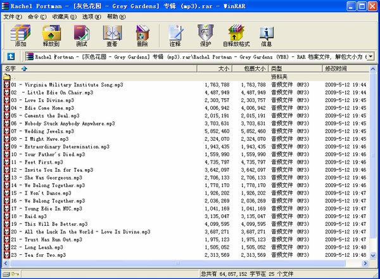Click the horizontal scrollbar thumb
380x279 pixels.
177,263
